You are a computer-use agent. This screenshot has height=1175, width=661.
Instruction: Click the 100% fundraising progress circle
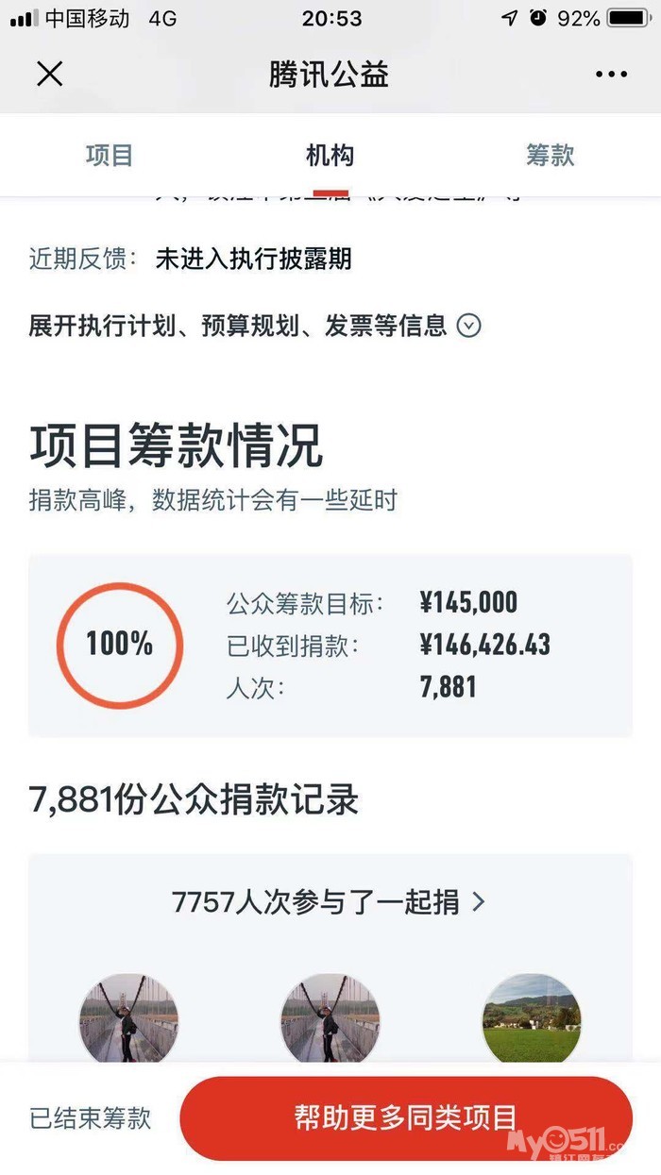120,645
